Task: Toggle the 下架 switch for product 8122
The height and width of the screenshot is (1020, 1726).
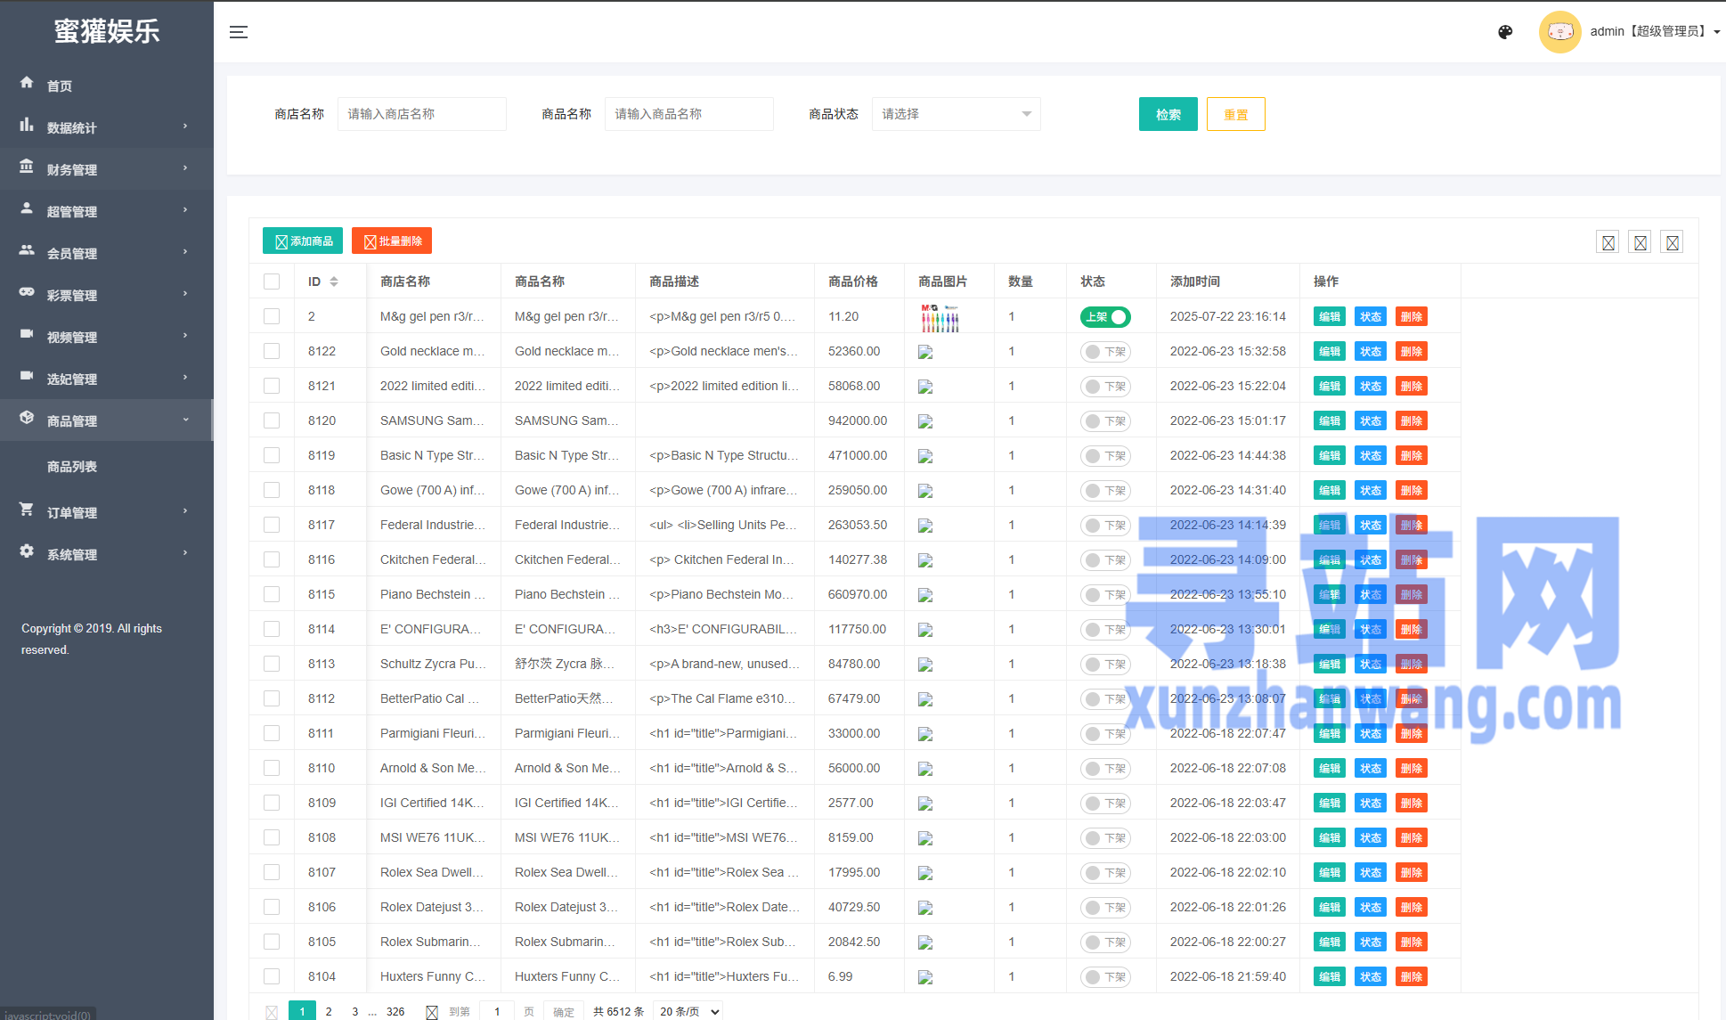Action: pos(1105,352)
